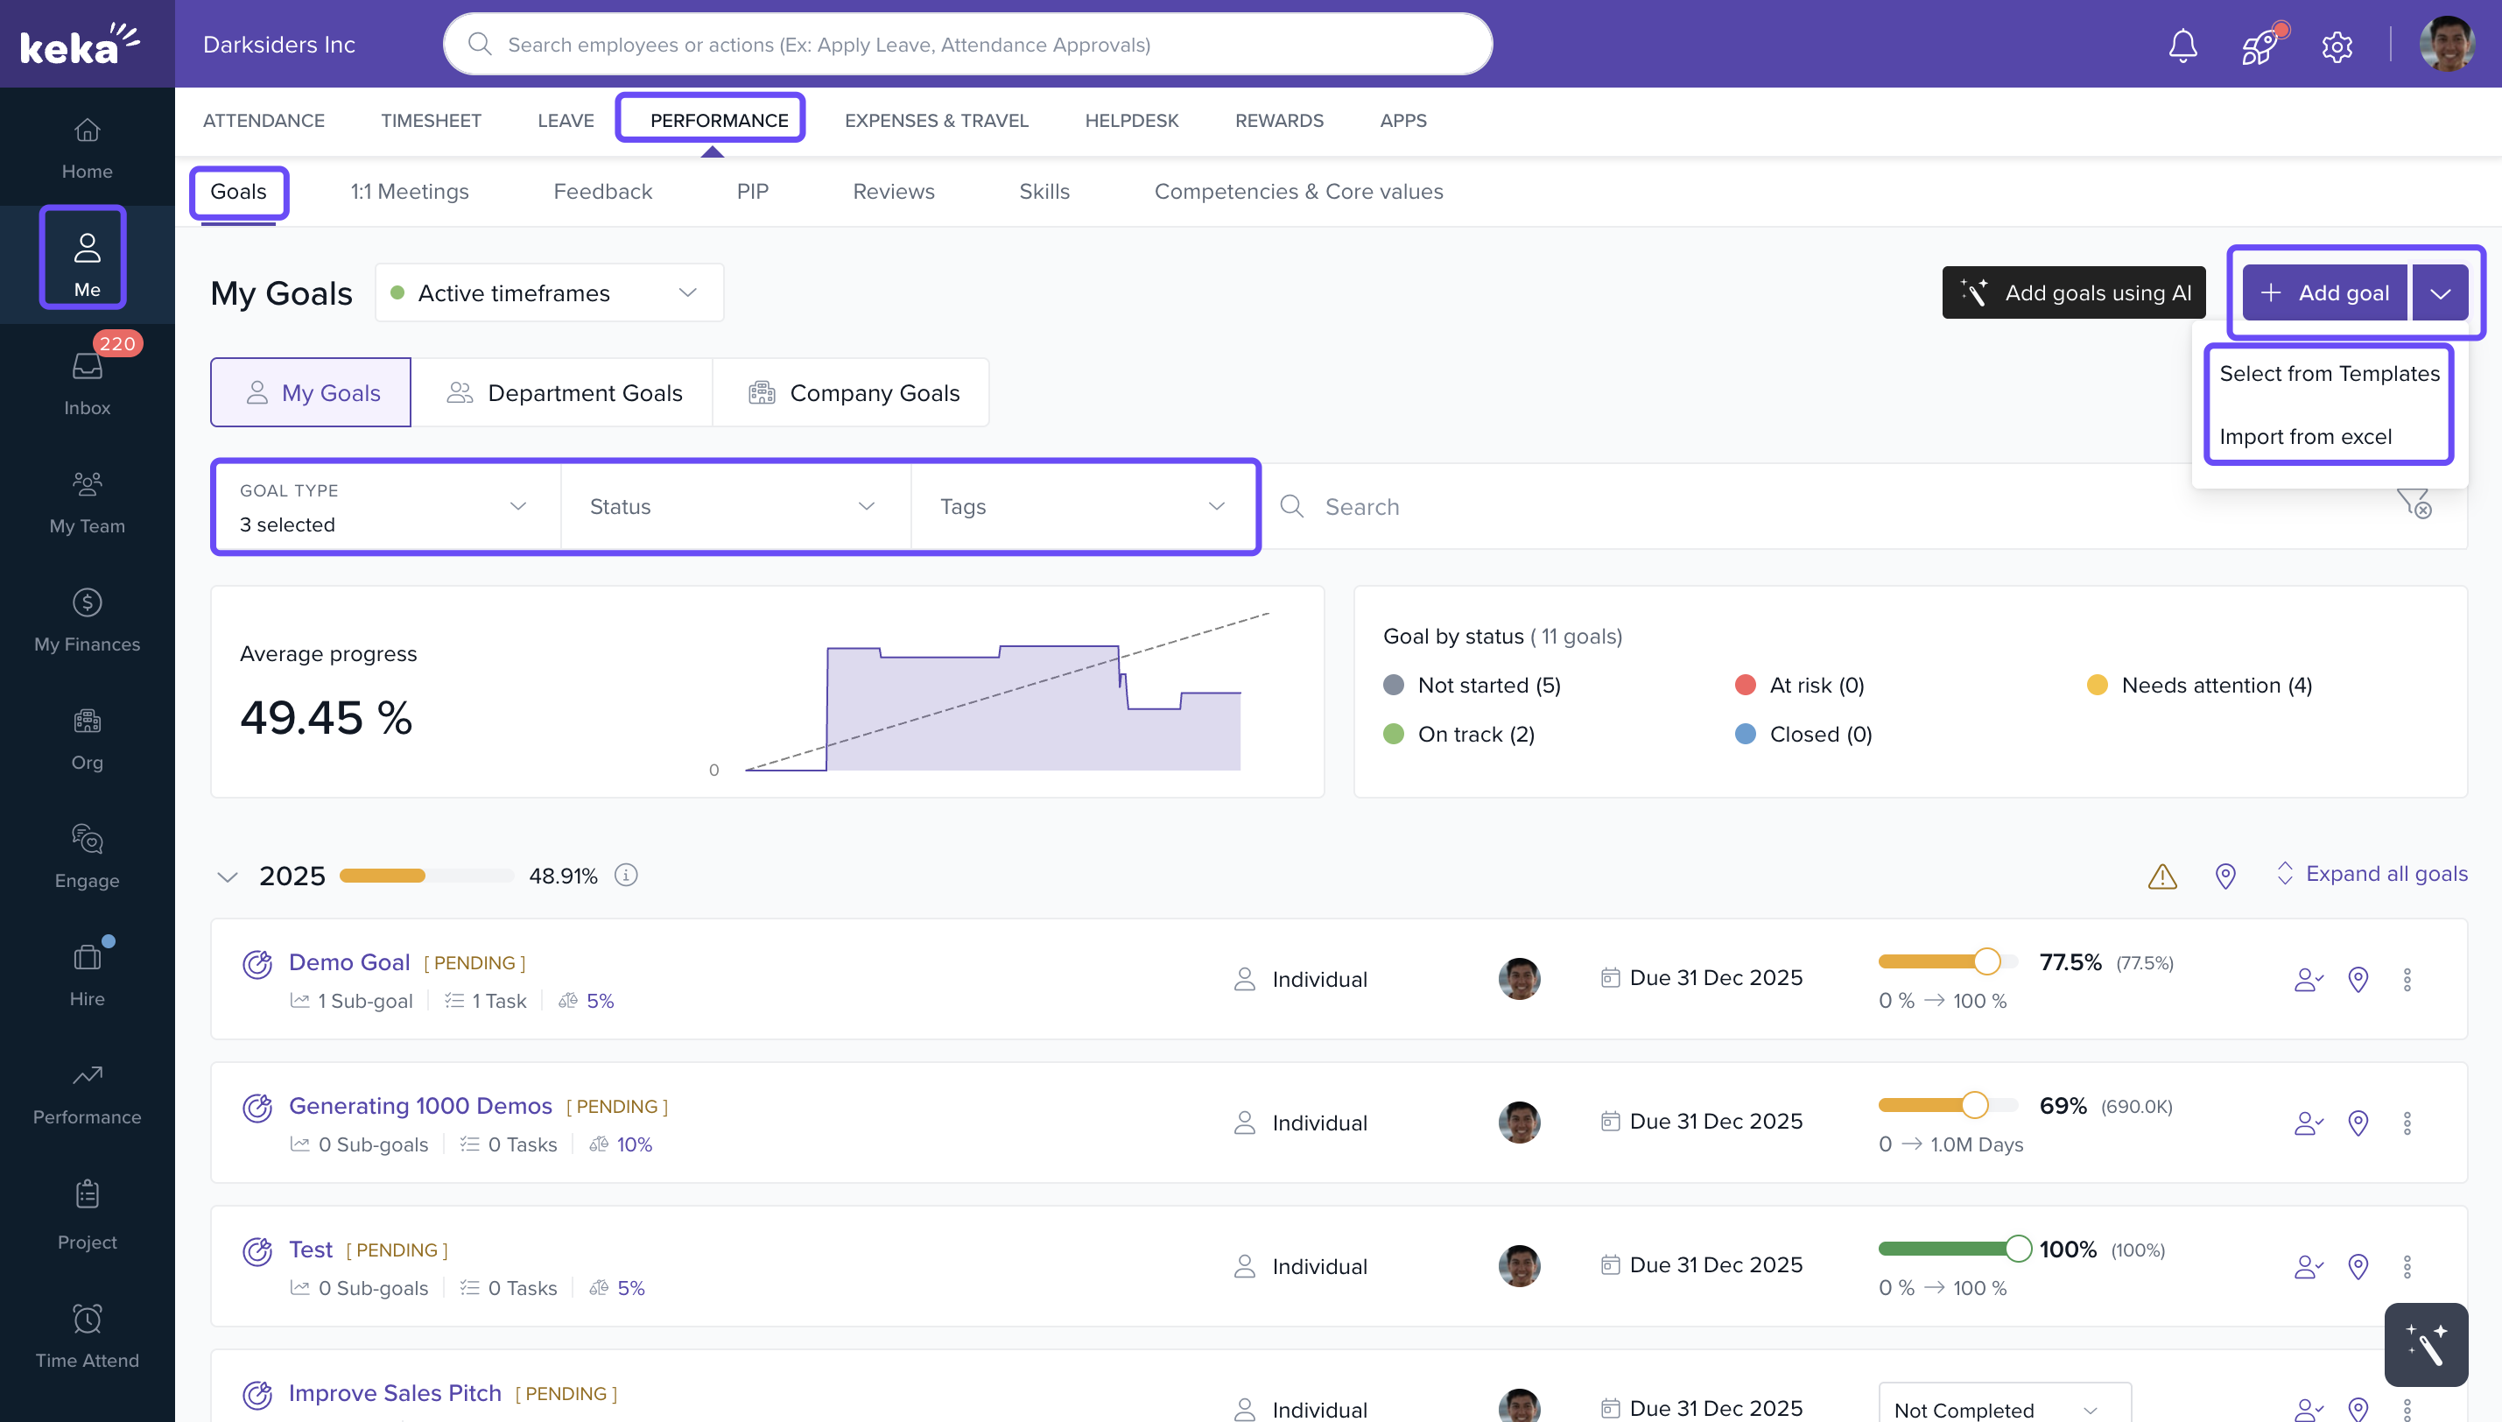Screen dimensions: 2502x1422
Task: Click the 2025 warning triangle icon
Action: tap(2162, 876)
